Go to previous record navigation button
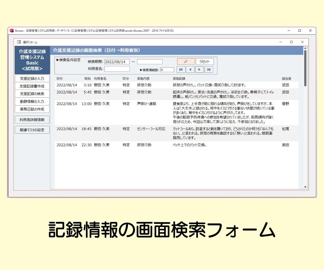The image size is (324, 270). point(190,70)
